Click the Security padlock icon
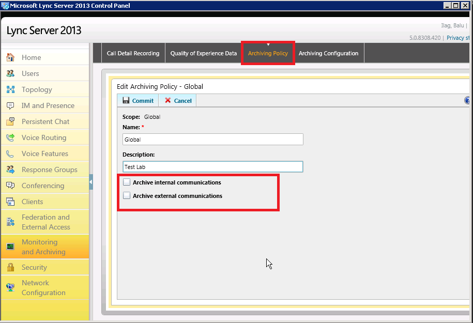The width and height of the screenshot is (473, 323). click(x=10, y=267)
